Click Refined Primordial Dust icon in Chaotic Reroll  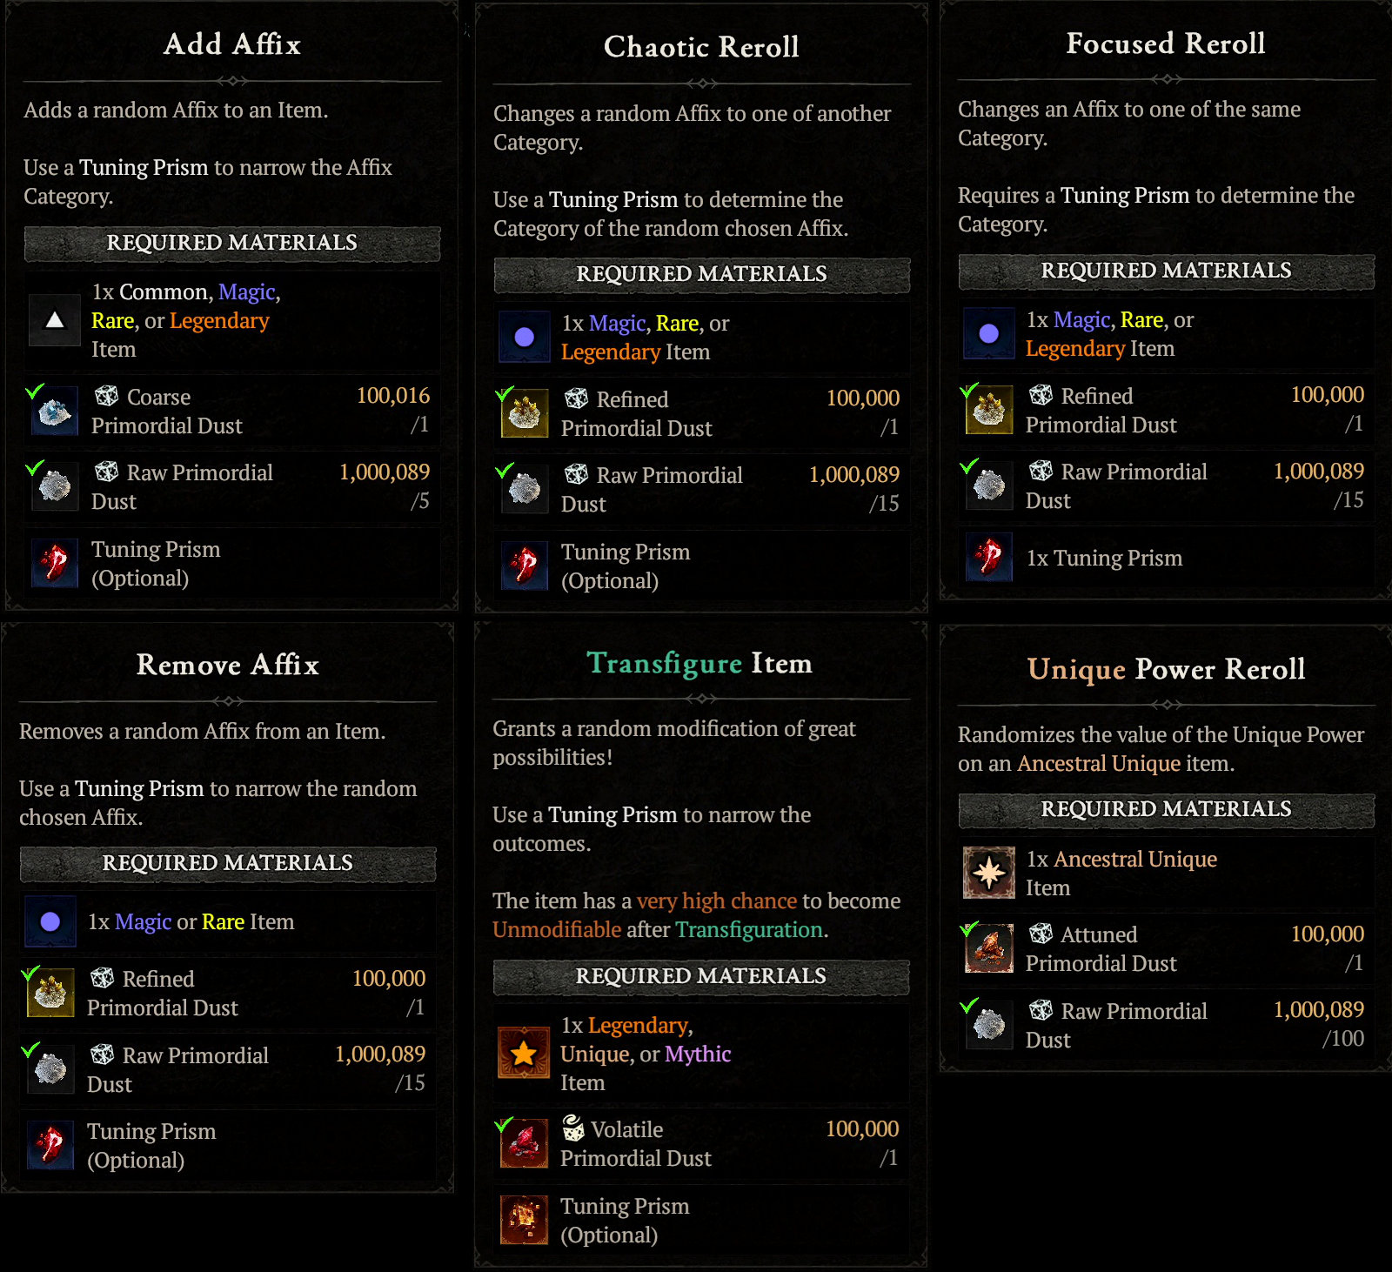[x=525, y=413]
